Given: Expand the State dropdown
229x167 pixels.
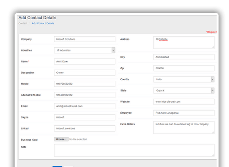Looking at the screenshot, I should (184, 90).
